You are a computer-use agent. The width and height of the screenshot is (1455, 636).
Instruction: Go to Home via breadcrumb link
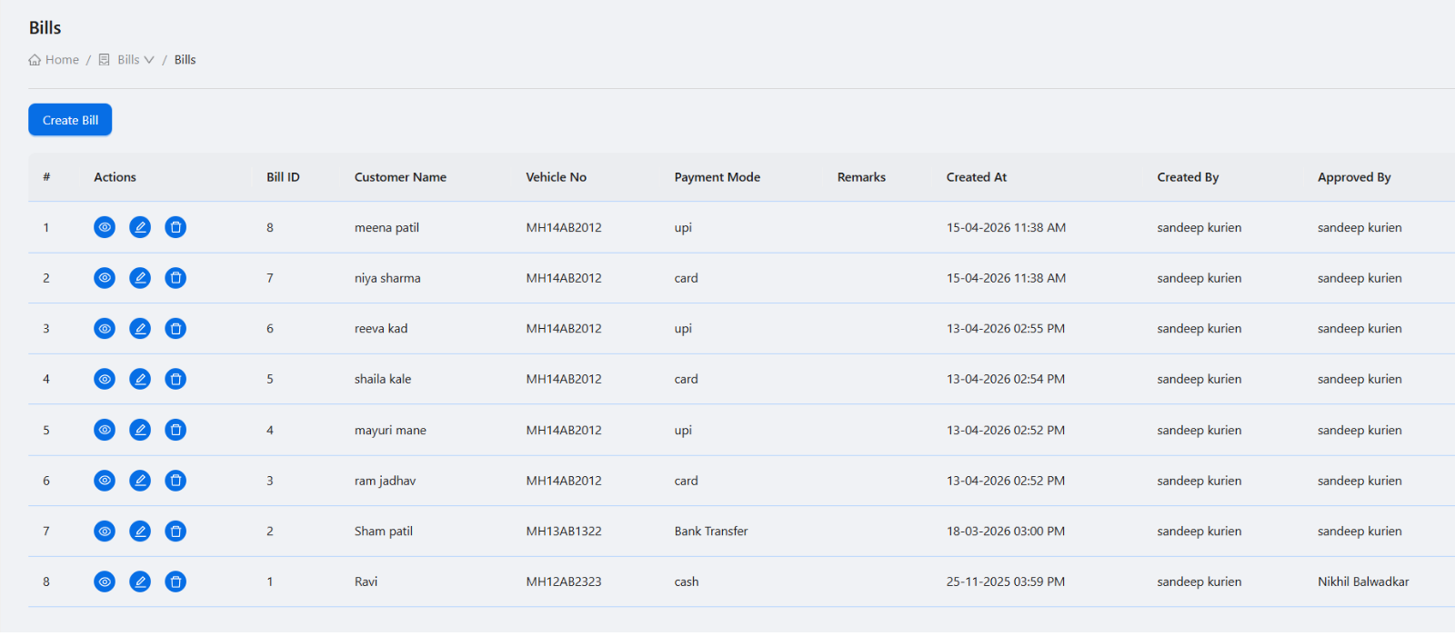pyautogui.click(x=54, y=60)
